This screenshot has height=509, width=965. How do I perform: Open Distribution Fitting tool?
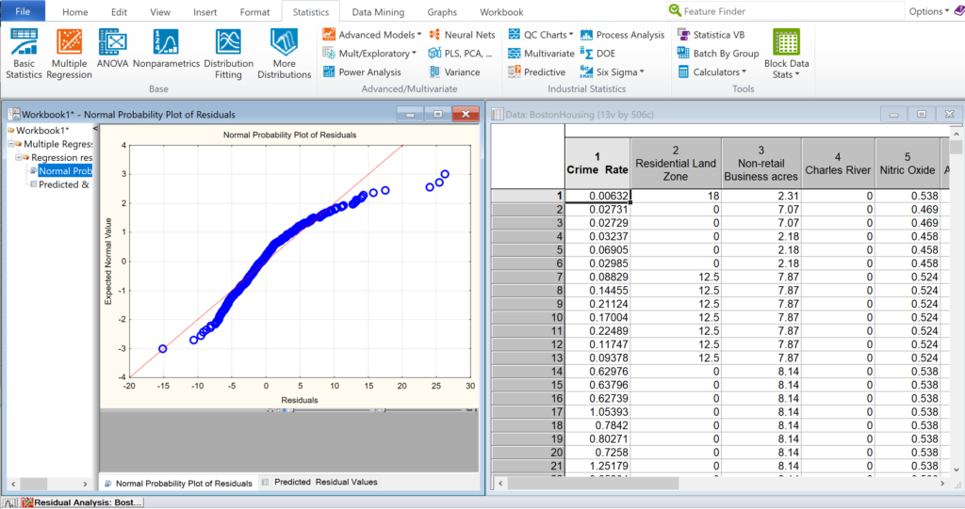[x=228, y=54]
